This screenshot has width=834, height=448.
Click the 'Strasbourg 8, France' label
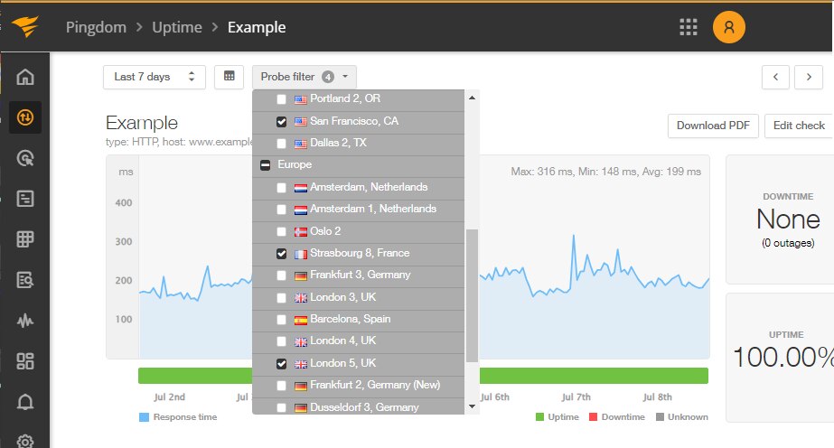[360, 253]
